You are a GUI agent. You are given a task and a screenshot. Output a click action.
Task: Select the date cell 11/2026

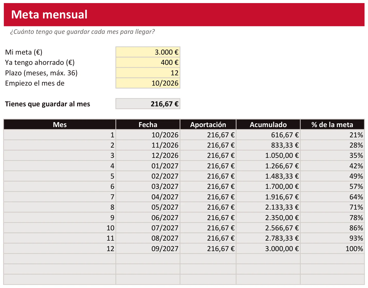point(148,145)
